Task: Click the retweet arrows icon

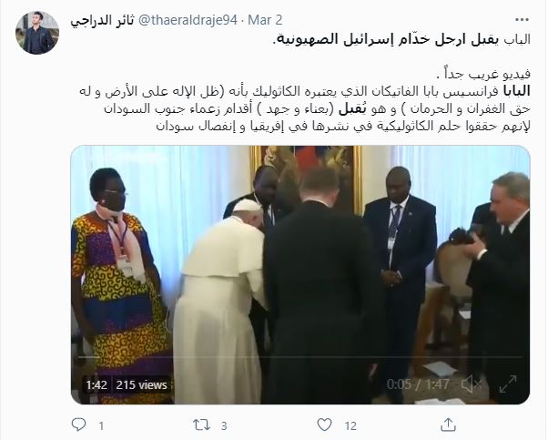Action: (202, 425)
